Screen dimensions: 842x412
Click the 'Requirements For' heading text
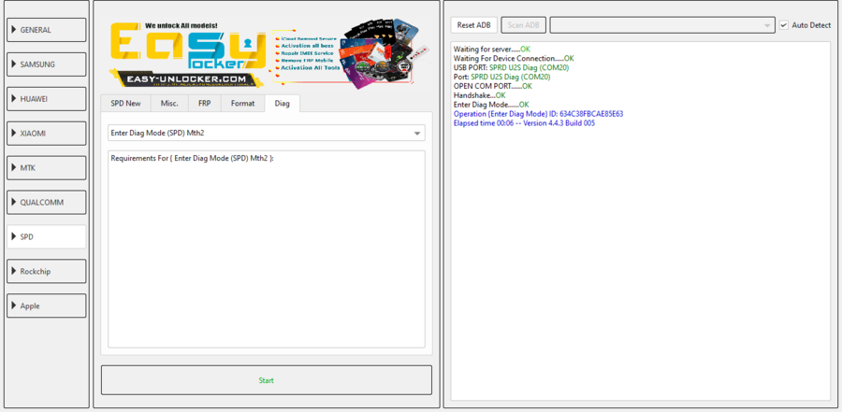192,158
